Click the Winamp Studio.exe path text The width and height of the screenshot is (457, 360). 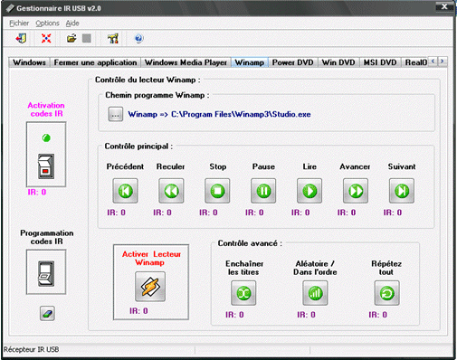click(x=219, y=114)
